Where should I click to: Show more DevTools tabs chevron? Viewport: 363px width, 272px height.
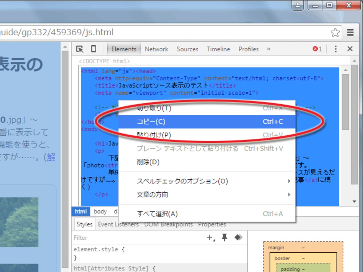pyautogui.click(x=268, y=49)
